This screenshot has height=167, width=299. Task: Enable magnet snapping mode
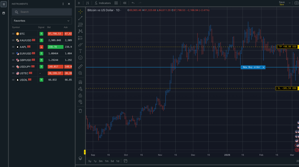click(x=80, y=82)
